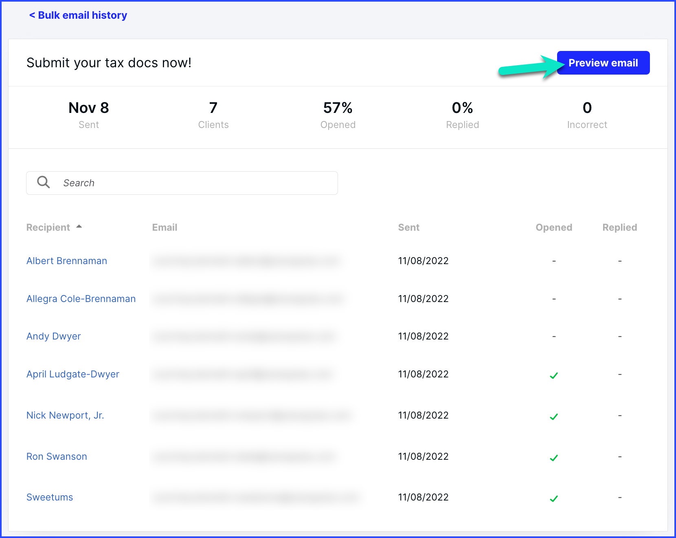Click the sent date for Albert Brennaman
The height and width of the screenshot is (538, 676).
423,261
